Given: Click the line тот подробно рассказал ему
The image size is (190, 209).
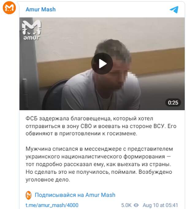Looking at the screenshot, I should point(98,164).
